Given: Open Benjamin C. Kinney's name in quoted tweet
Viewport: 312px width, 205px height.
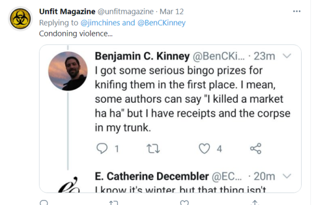Looking at the screenshot, I should tap(142, 56).
